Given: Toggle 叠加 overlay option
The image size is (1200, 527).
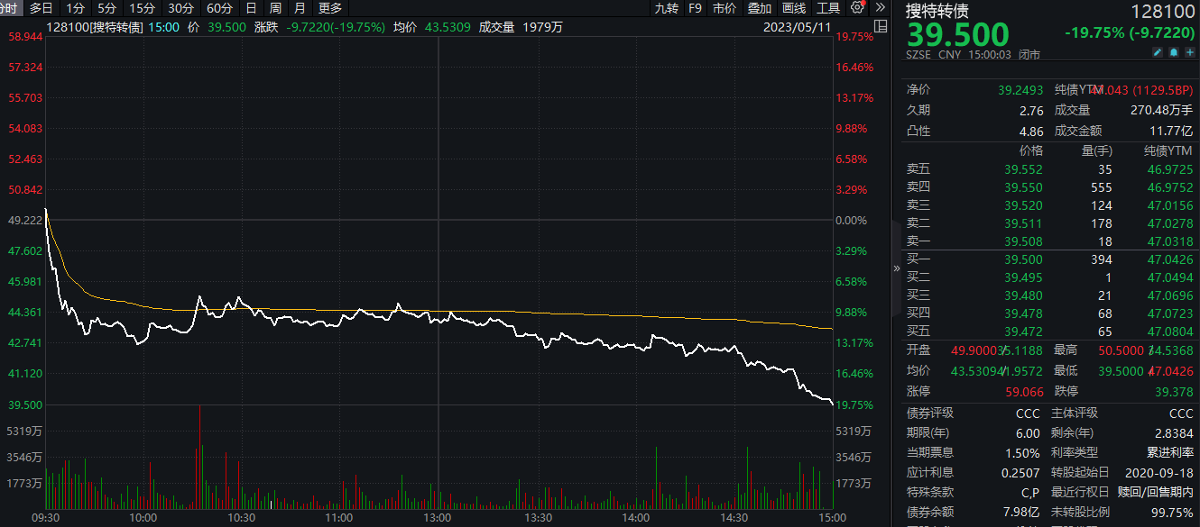Looking at the screenshot, I should [760, 8].
